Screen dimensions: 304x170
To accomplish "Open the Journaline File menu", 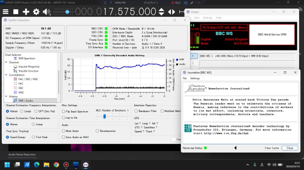I will pyautogui.click(x=185, y=78).
